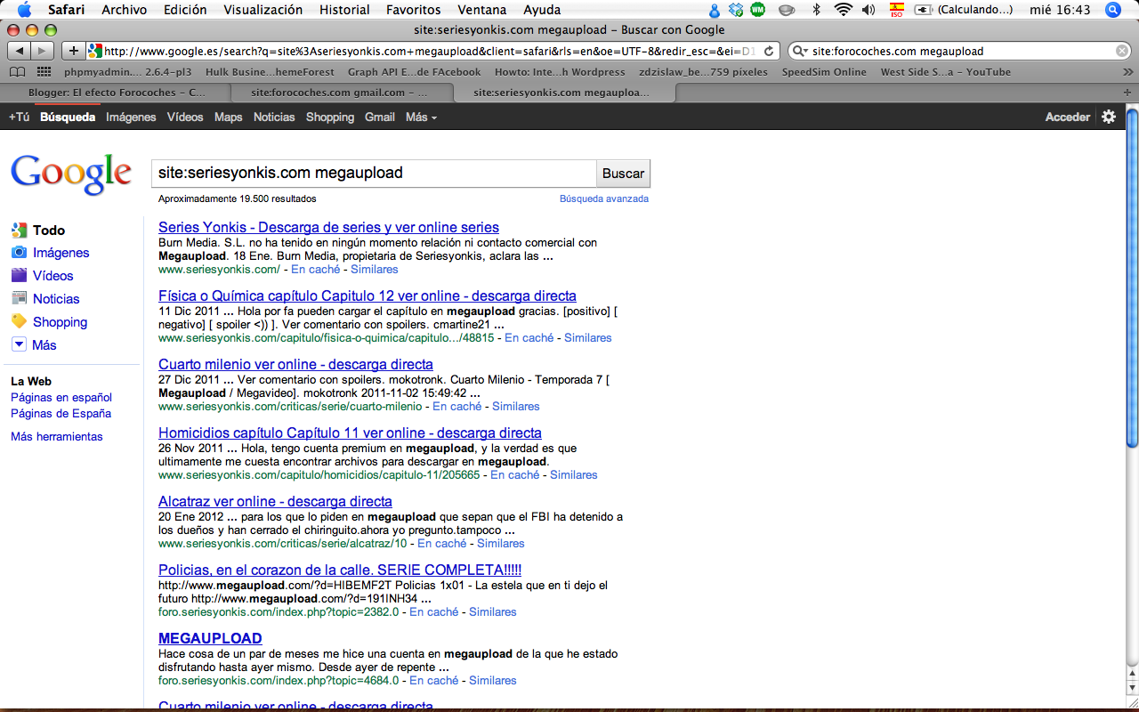Open the Favoritos menu
The width and height of the screenshot is (1139, 712).
pyautogui.click(x=414, y=10)
